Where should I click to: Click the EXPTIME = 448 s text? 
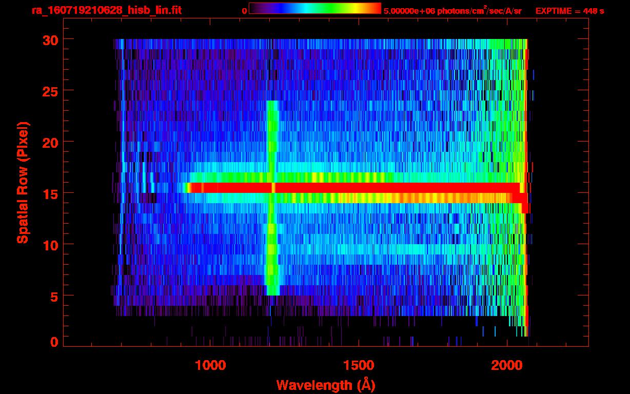coord(569,11)
